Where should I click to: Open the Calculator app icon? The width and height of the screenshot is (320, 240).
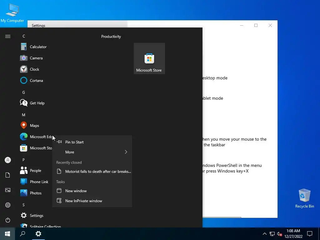[x=24, y=47]
